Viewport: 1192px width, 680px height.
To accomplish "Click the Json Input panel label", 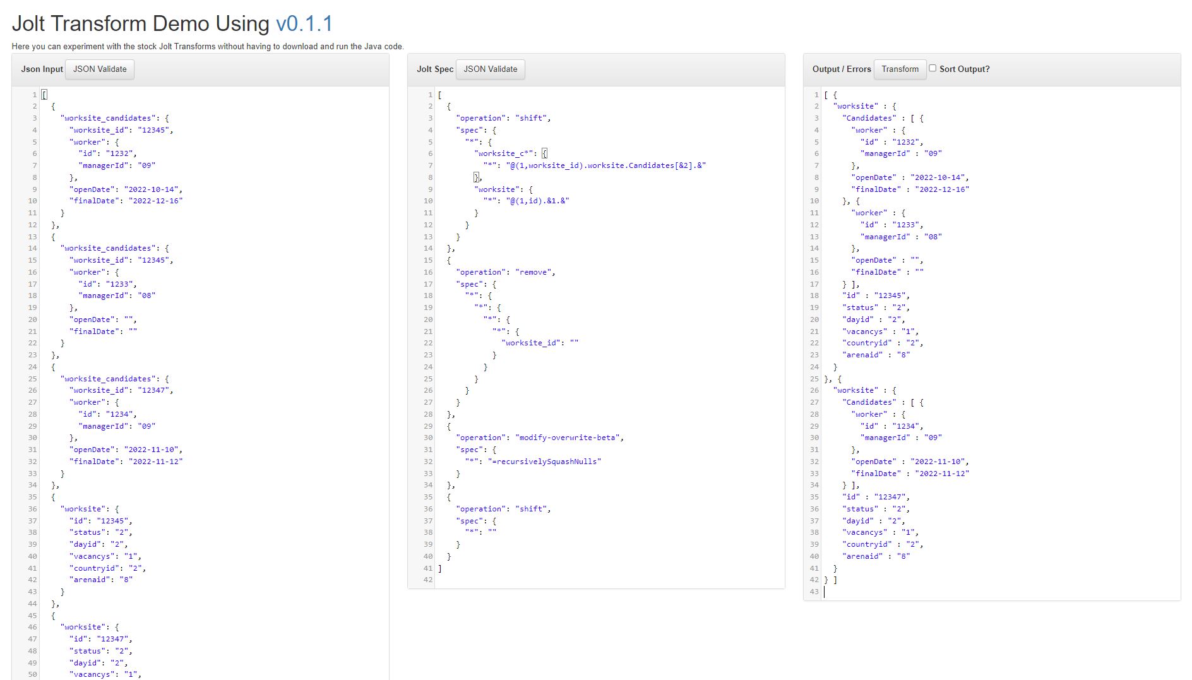I will (x=42, y=69).
